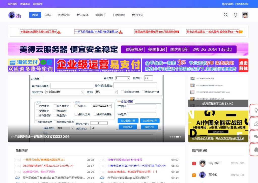The width and height of the screenshot is (258, 183).
Task: Click 总发布: 196 text
Action: pyautogui.click(x=237, y=175)
